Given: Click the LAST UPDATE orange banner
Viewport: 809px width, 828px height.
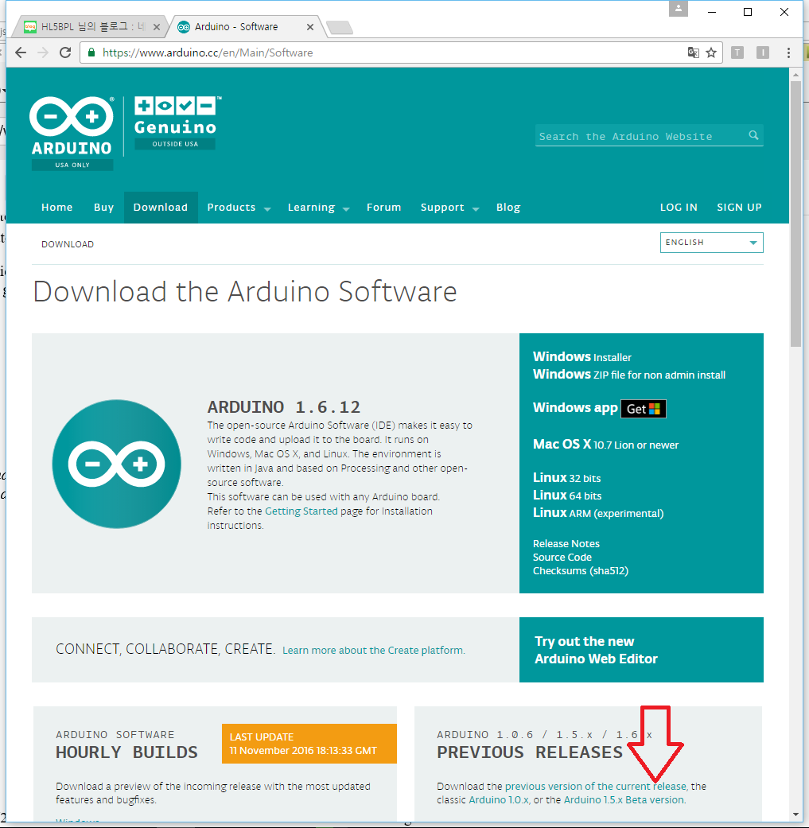Looking at the screenshot, I should pyautogui.click(x=309, y=744).
